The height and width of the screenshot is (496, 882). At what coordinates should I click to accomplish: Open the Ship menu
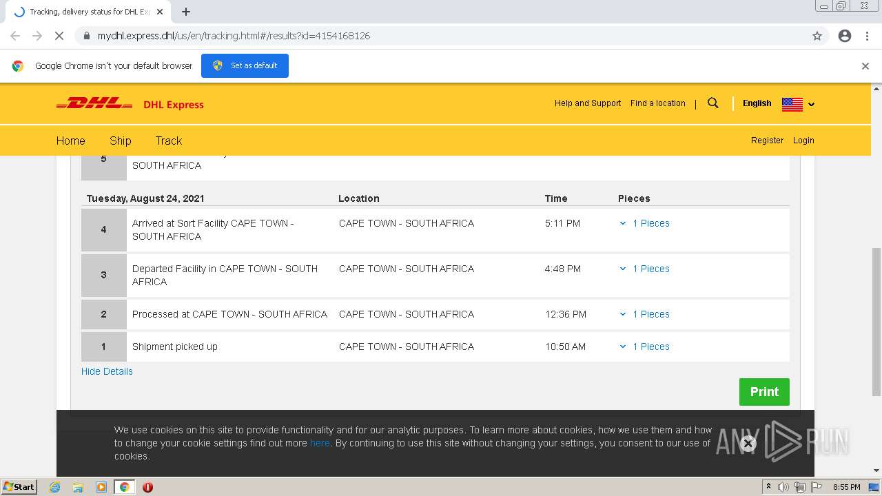[120, 141]
